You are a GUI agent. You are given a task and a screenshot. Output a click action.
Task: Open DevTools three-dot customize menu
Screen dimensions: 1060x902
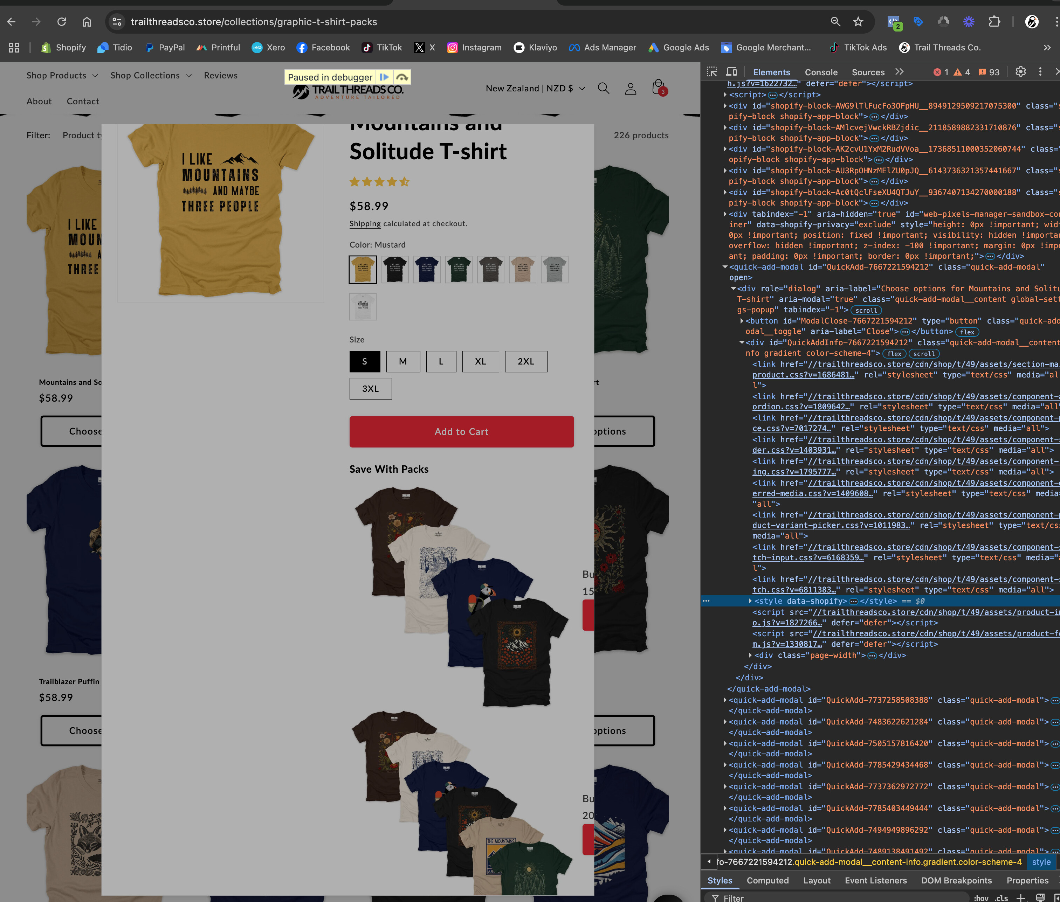(x=1040, y=72)
